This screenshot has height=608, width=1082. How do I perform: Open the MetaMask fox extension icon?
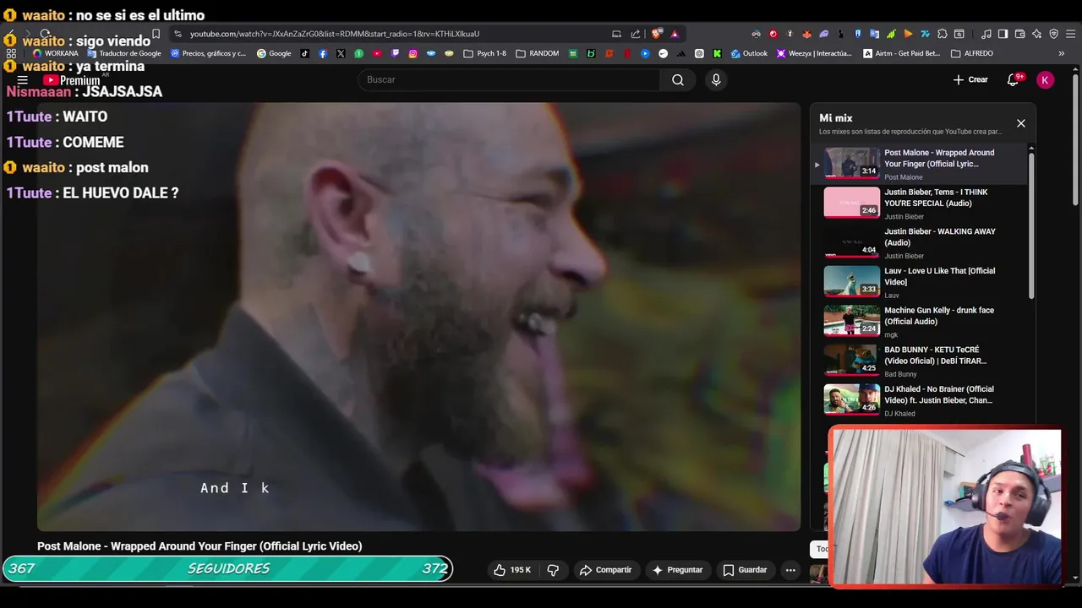pos(806,34)
